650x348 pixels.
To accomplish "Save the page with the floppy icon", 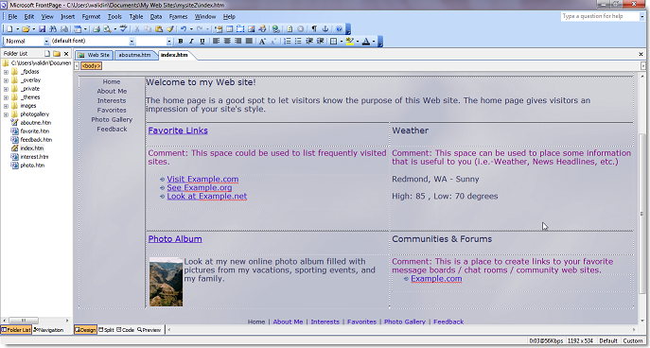I will [42, 29].
